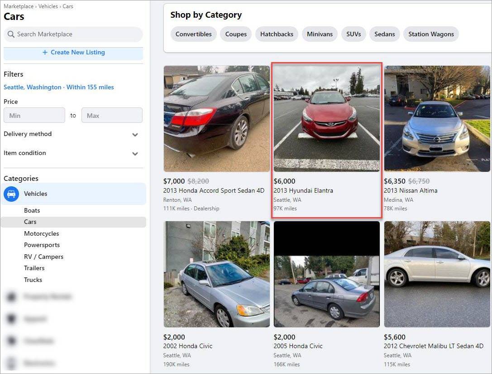This screenshot has width=492, height=374.
Task: Open the red Hyundai Elantra photo
Action: (x=327, y=118)
